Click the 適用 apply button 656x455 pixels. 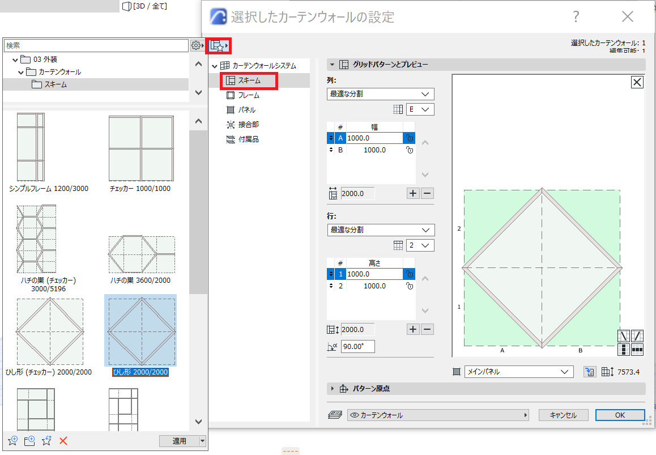(x=179, y=441)
